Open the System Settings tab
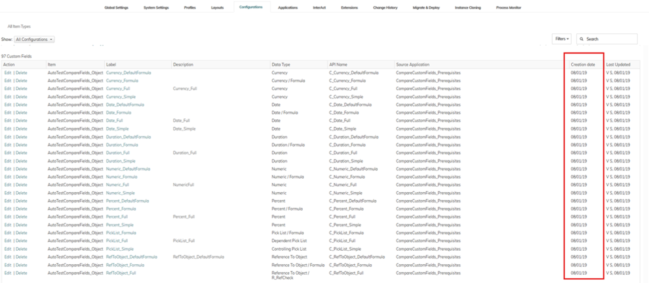Screen dimensions: 649x283 click(x=156, y=8)
